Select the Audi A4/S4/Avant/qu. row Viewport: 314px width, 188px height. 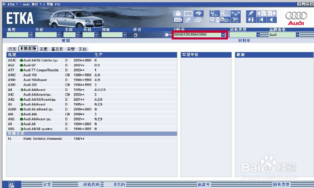tap(92, 100)
